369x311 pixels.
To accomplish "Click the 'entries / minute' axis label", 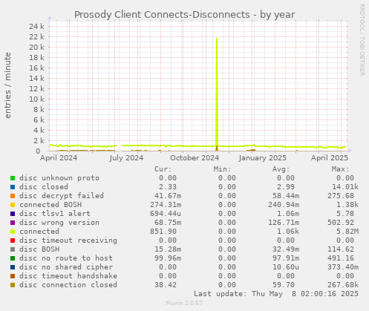I will click(8, 85).
